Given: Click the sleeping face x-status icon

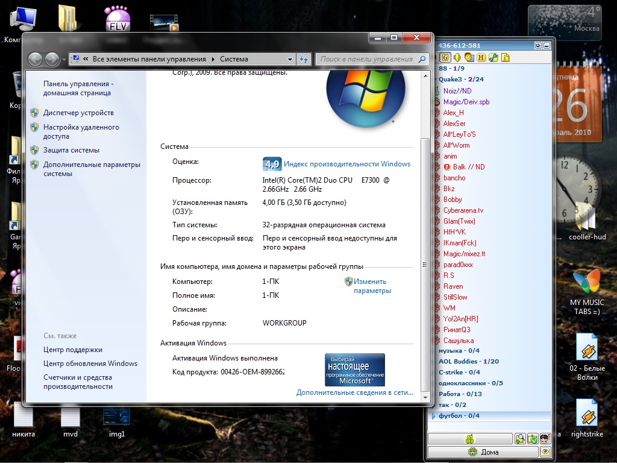Looking at the screenshot, I should (x=545, y=439).
